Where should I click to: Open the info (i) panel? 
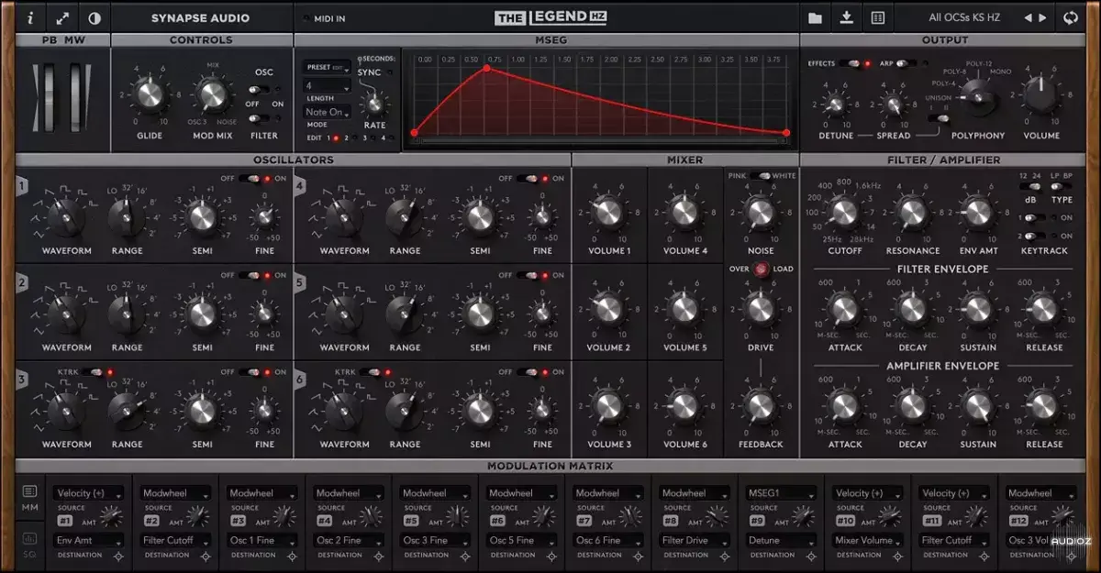pos(30,17)
